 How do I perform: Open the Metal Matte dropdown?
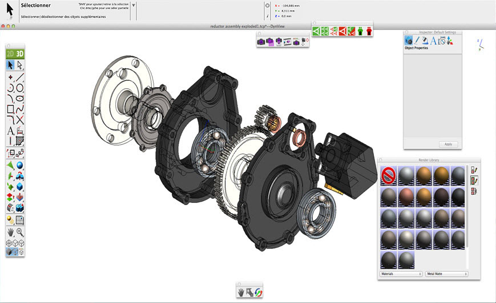446,274
